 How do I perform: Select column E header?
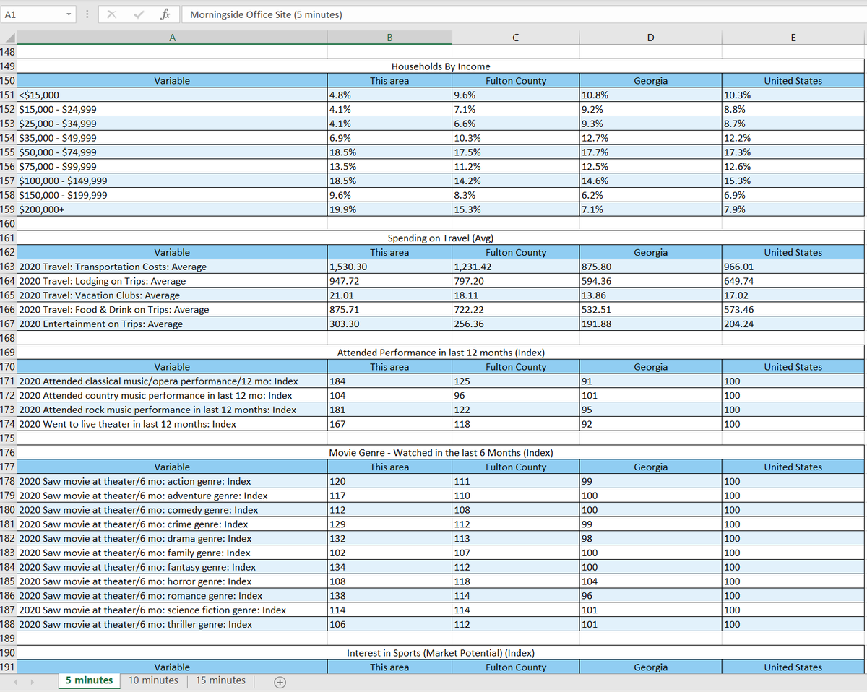tap(793, 39)
